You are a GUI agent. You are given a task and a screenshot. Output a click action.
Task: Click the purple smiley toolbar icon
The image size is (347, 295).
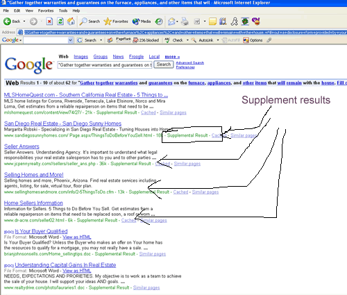(256, 22)
